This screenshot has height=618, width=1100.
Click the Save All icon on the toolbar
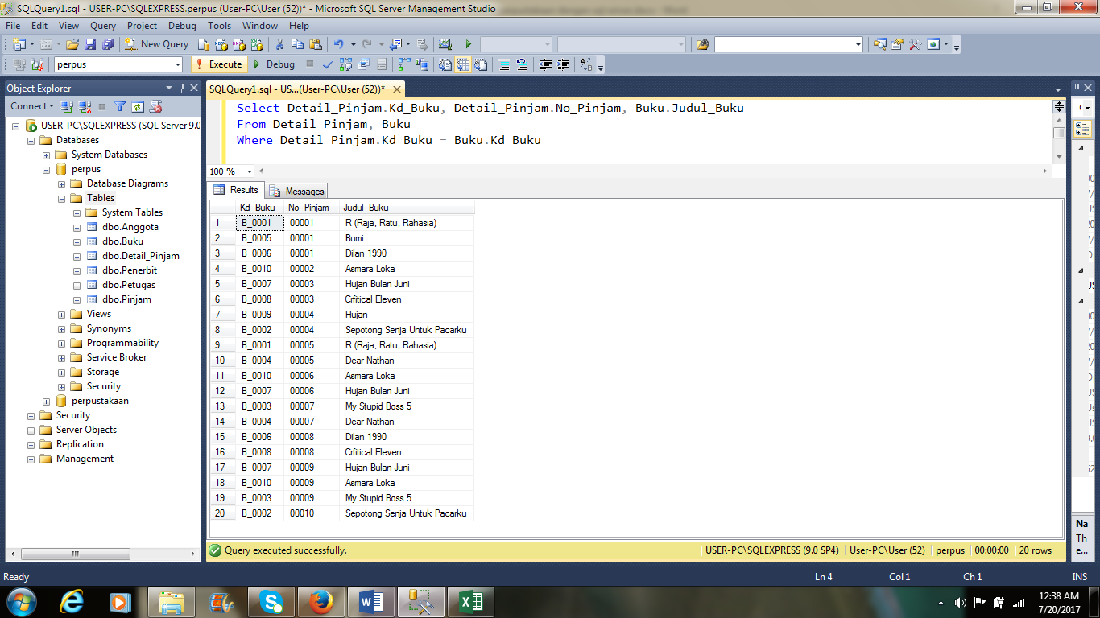coord(106,44)
